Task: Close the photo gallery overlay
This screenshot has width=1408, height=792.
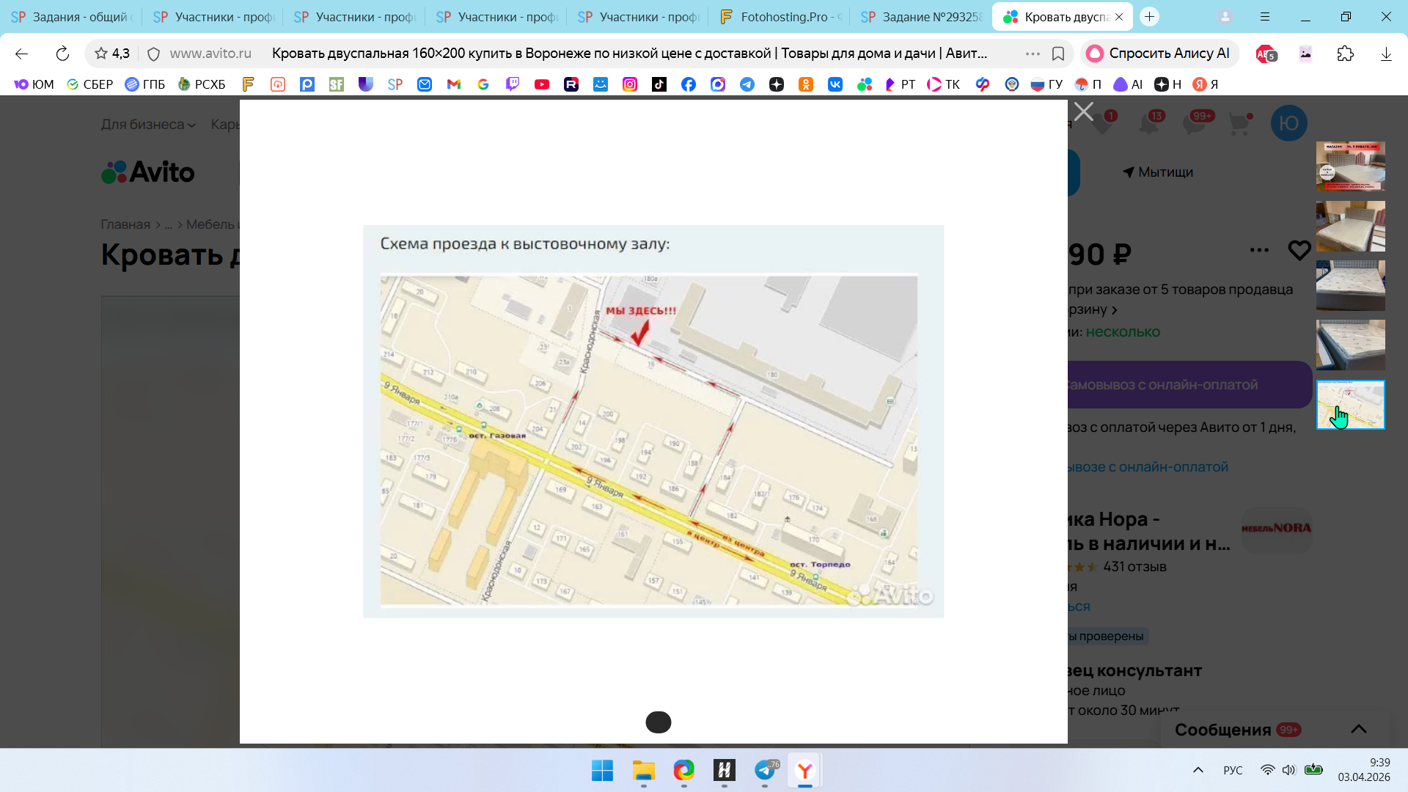Action: tap(1083, 111)
